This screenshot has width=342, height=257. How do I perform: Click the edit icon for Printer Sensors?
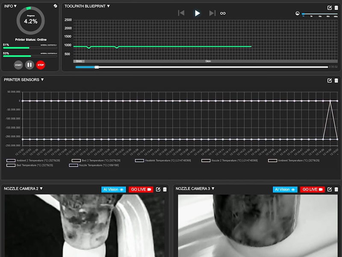pos(330,81)
